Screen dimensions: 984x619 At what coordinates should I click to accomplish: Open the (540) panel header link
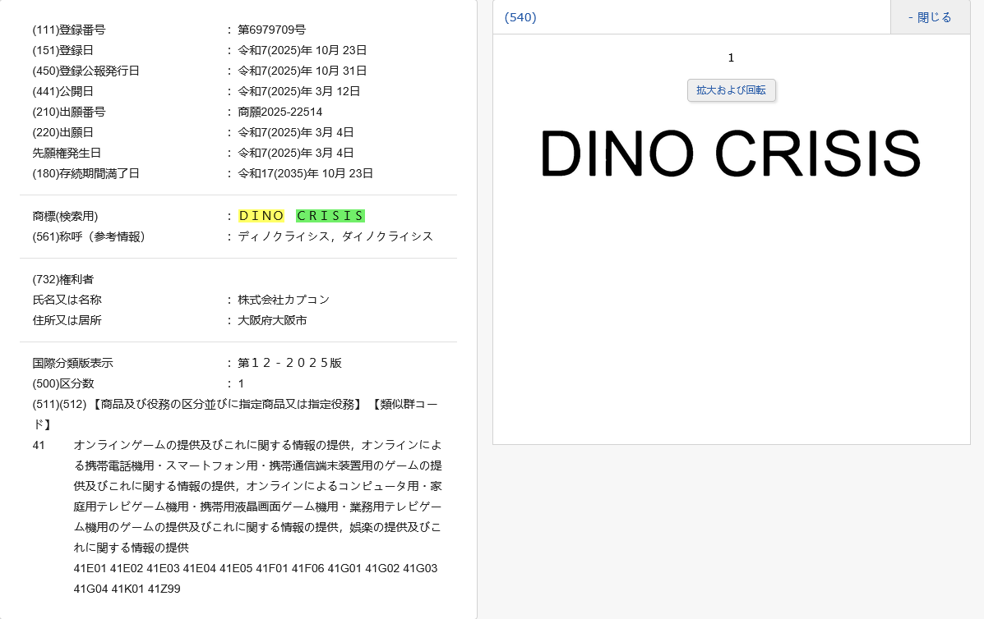click(x=520, y=17)
